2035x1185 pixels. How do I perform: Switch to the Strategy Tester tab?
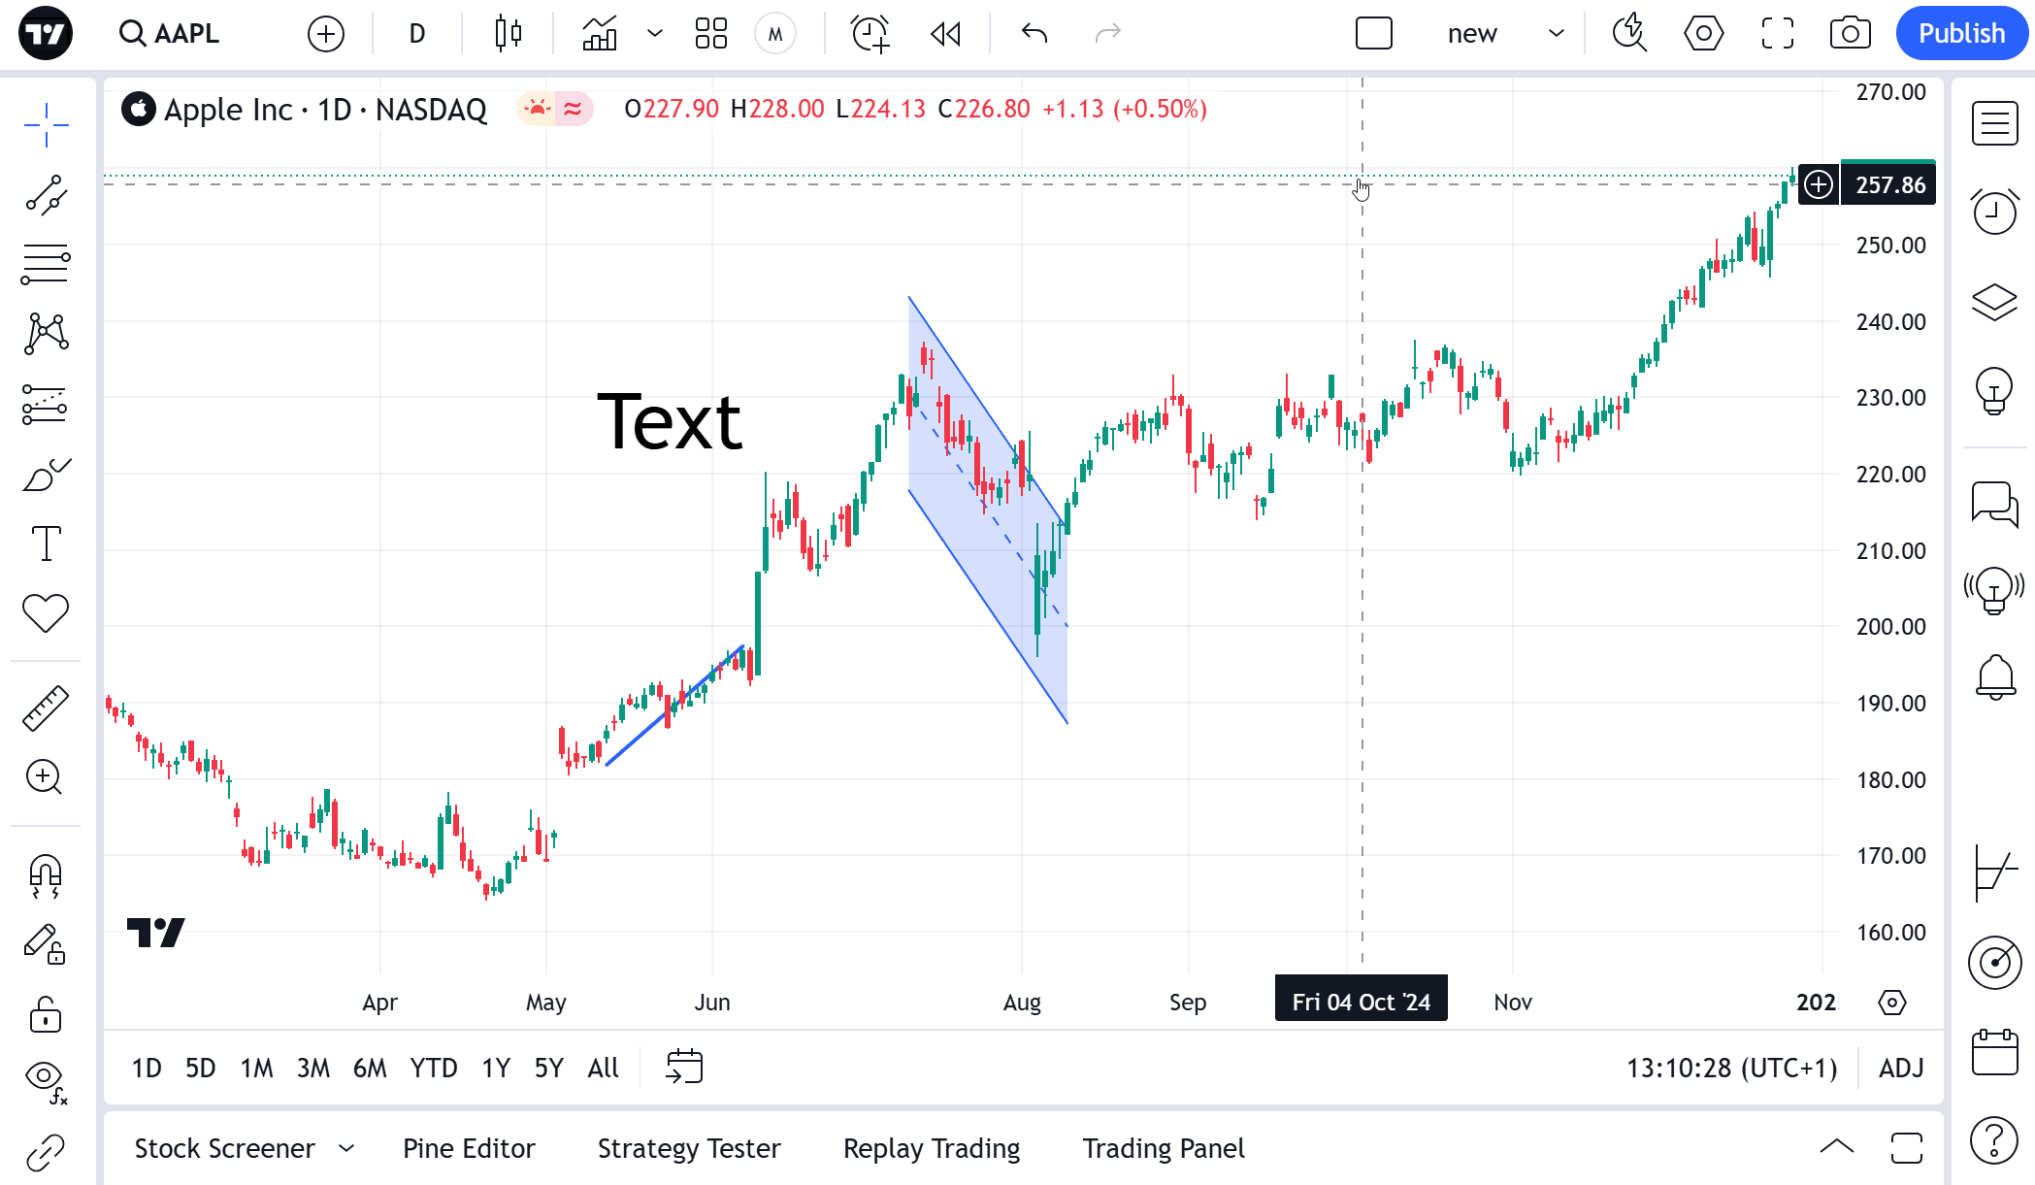coord(689,1149)
